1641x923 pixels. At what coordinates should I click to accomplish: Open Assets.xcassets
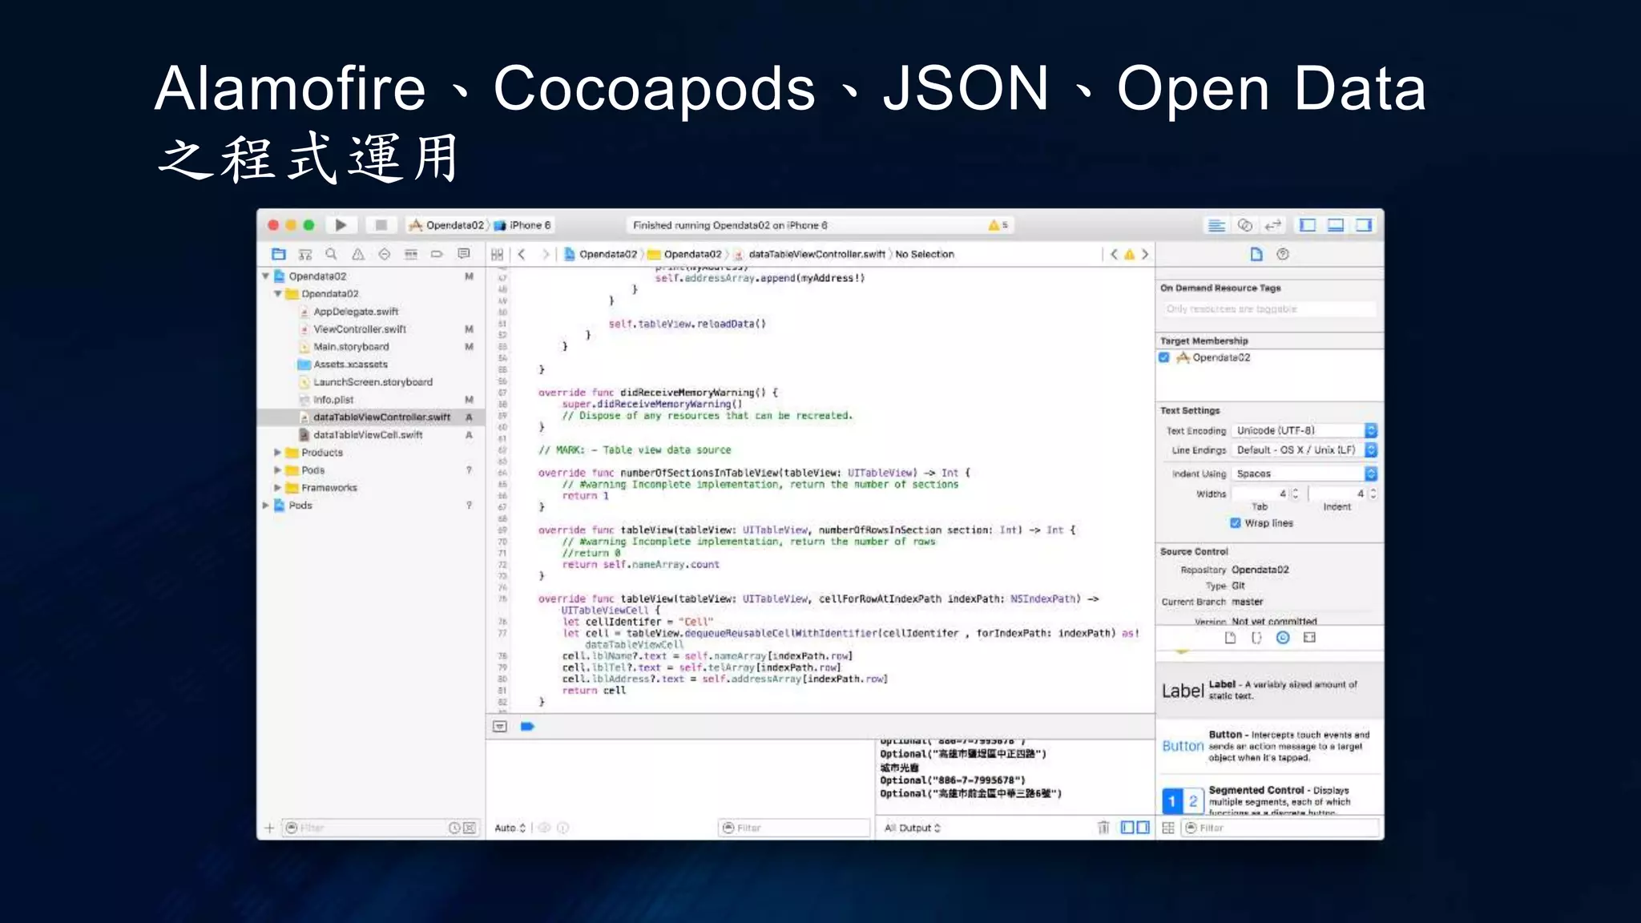click(x=350, y=365)
